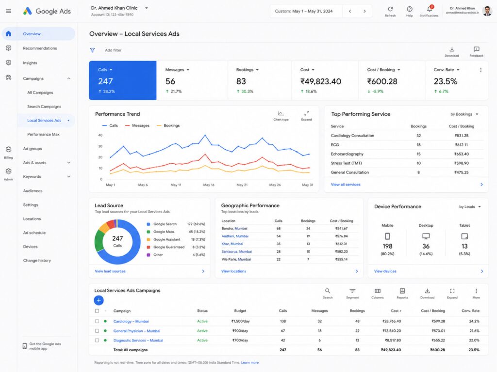Select the Cardiology – Mumbai checkbox

pyautogui.click(x=97, y=321)
